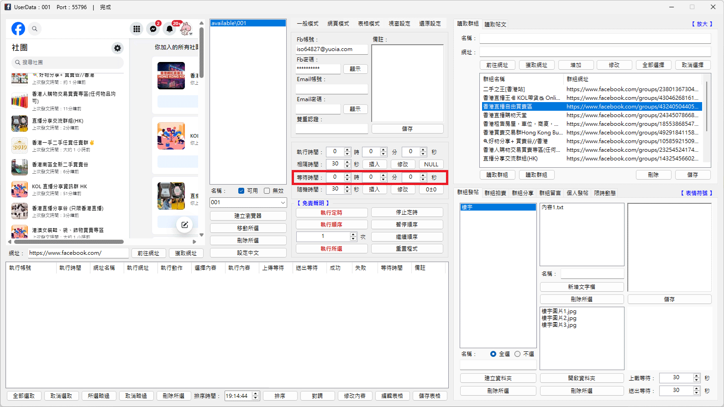Click the 設定中文 button
The height and width of the screenshot is (407, 724).
click(x=248, y=252)
